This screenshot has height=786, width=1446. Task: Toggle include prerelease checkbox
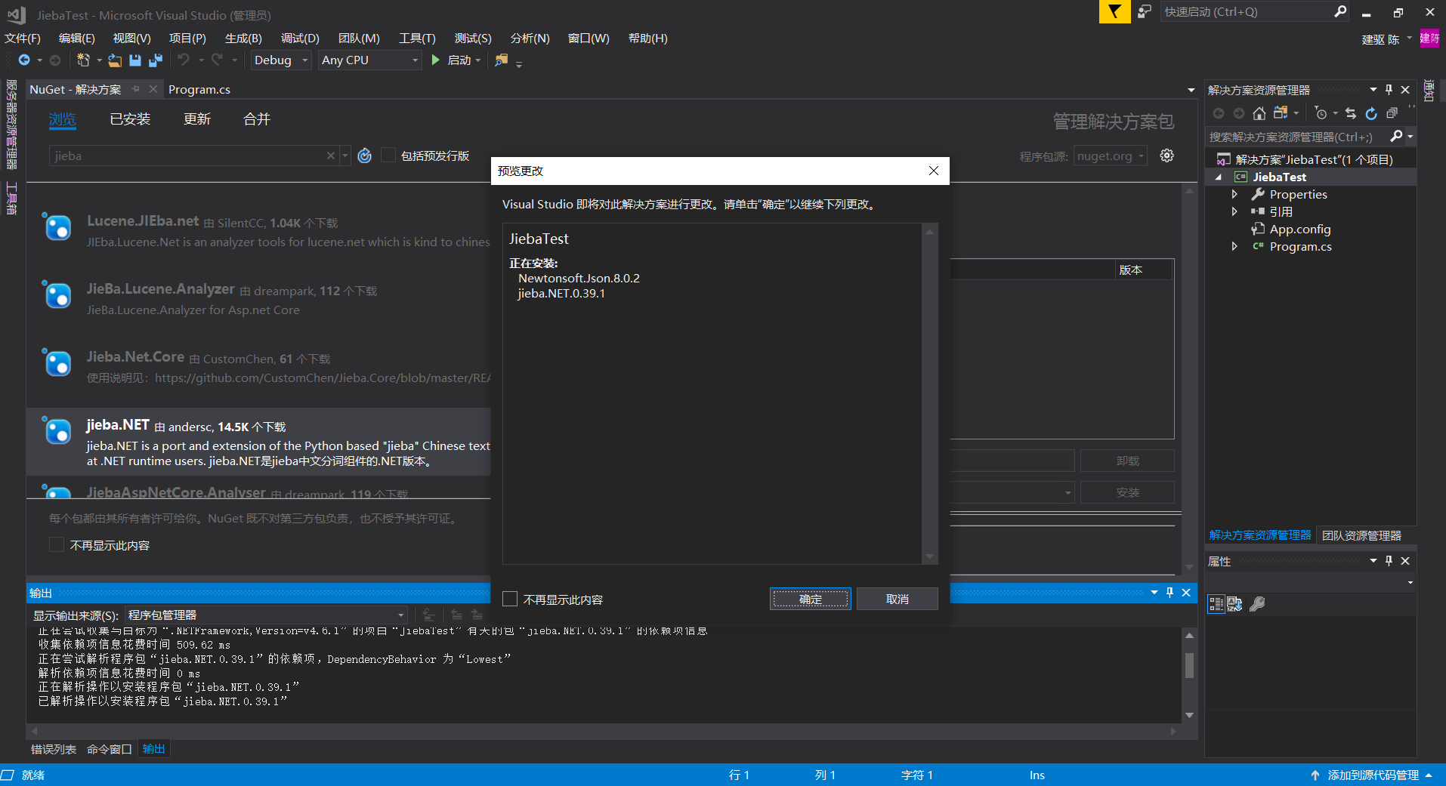(388, 155)
